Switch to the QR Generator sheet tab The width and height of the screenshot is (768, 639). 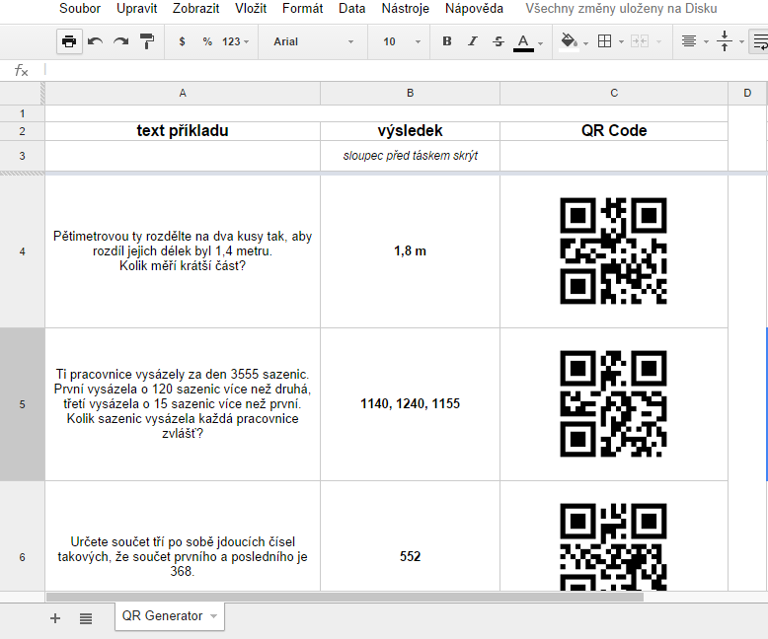(170, 616)
